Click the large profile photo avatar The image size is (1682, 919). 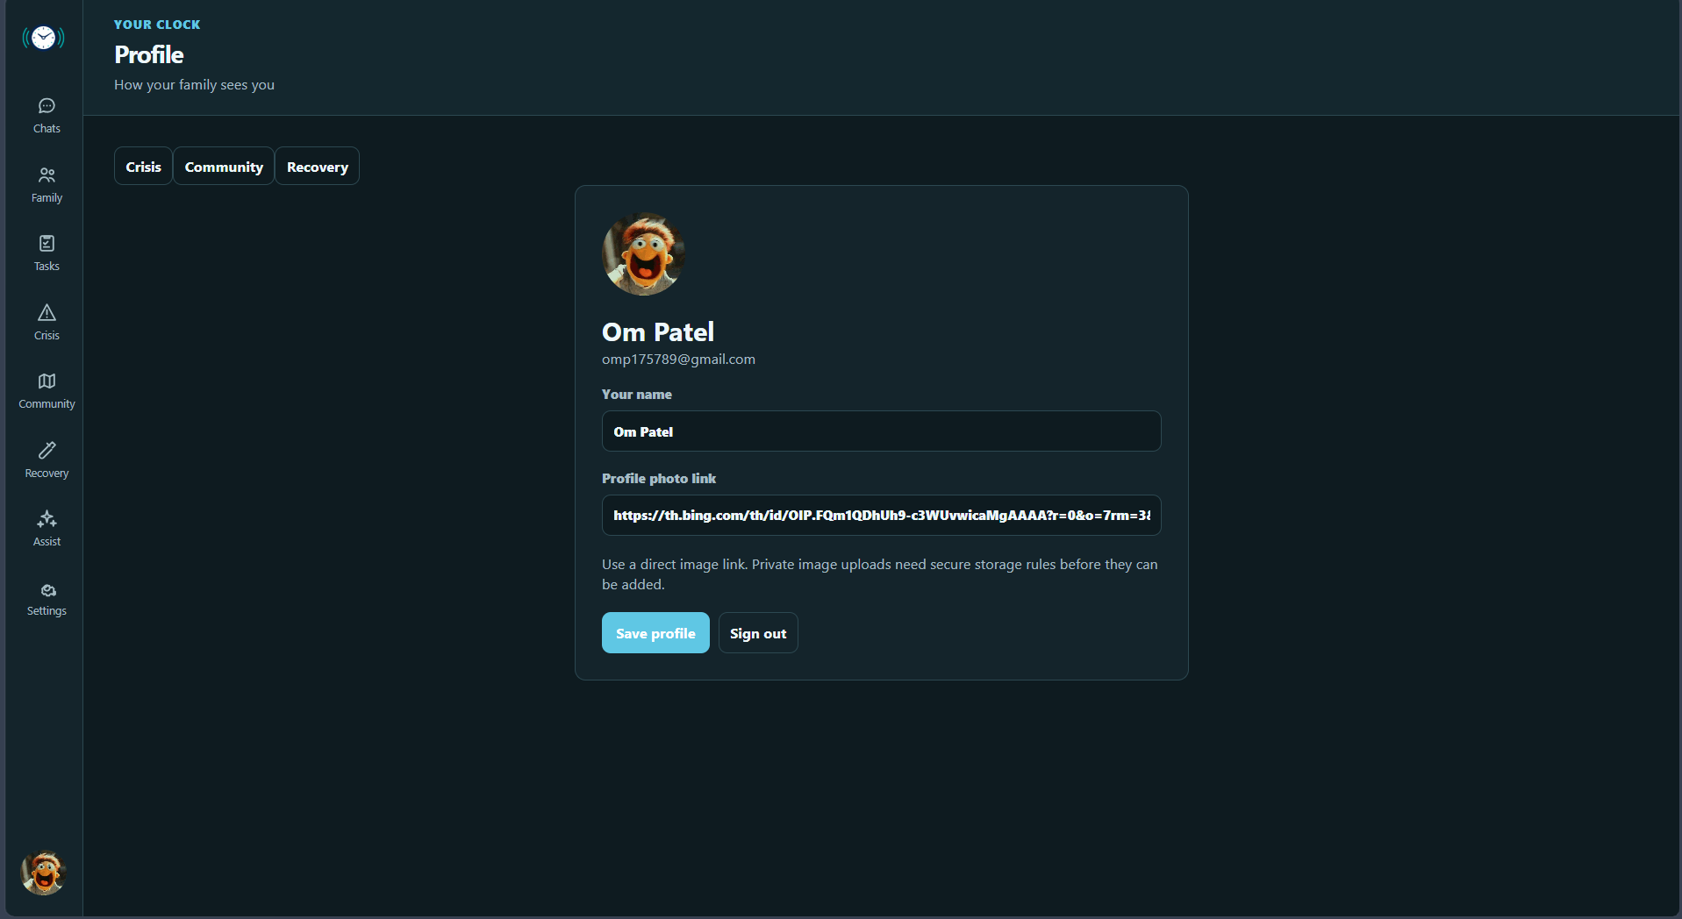[x=644, y=254]
